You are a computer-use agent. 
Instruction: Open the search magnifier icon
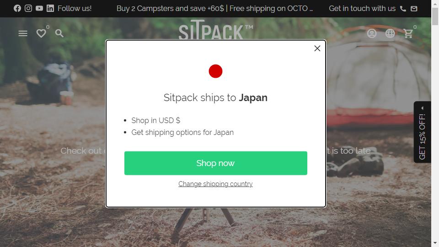59,33
